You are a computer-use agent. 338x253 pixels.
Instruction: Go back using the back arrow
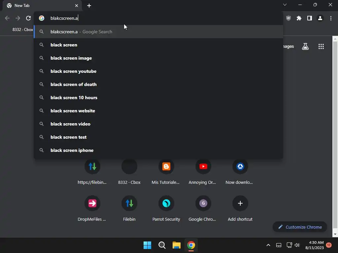click(7, 18)
